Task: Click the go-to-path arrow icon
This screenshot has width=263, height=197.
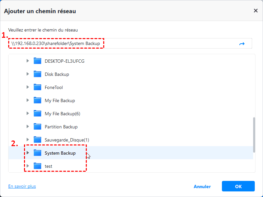Action: [242, 44]
